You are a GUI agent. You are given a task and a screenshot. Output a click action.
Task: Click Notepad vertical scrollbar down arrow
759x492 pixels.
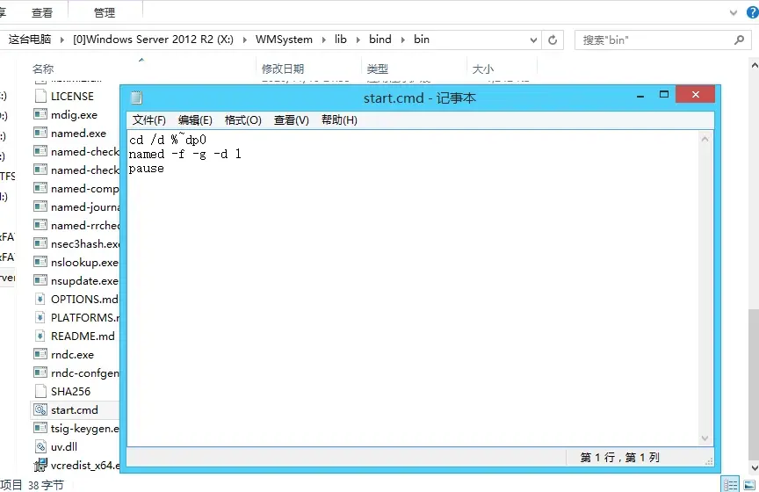tap(705, 438)
